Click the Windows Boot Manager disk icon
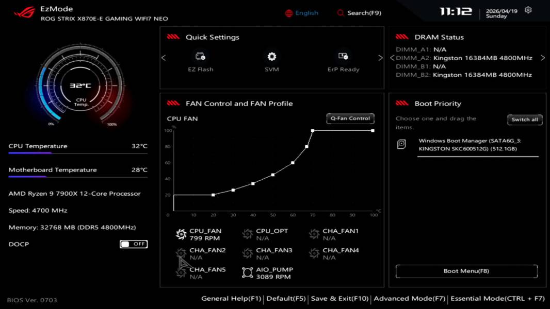550x309 pixels. tap(401, 144)
